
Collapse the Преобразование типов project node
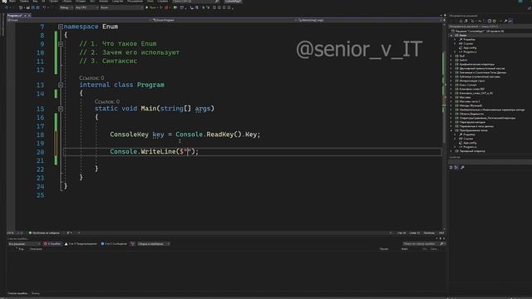451,130
